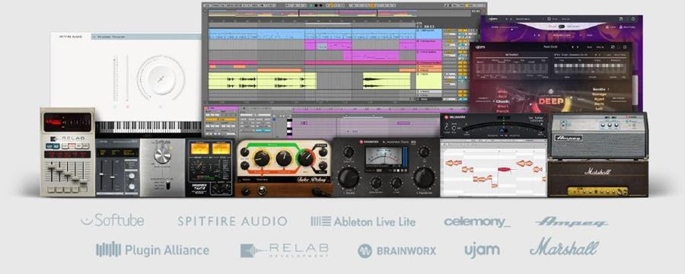This screenshot has width=685, height=274.
Task: Click the ujam logo in the brand list
Action: point(482,250)
